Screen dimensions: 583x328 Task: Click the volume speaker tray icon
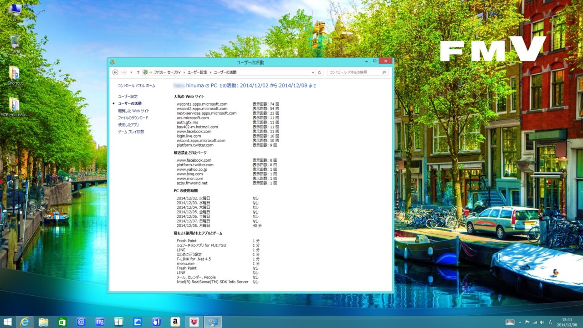[x=542, y=322]
